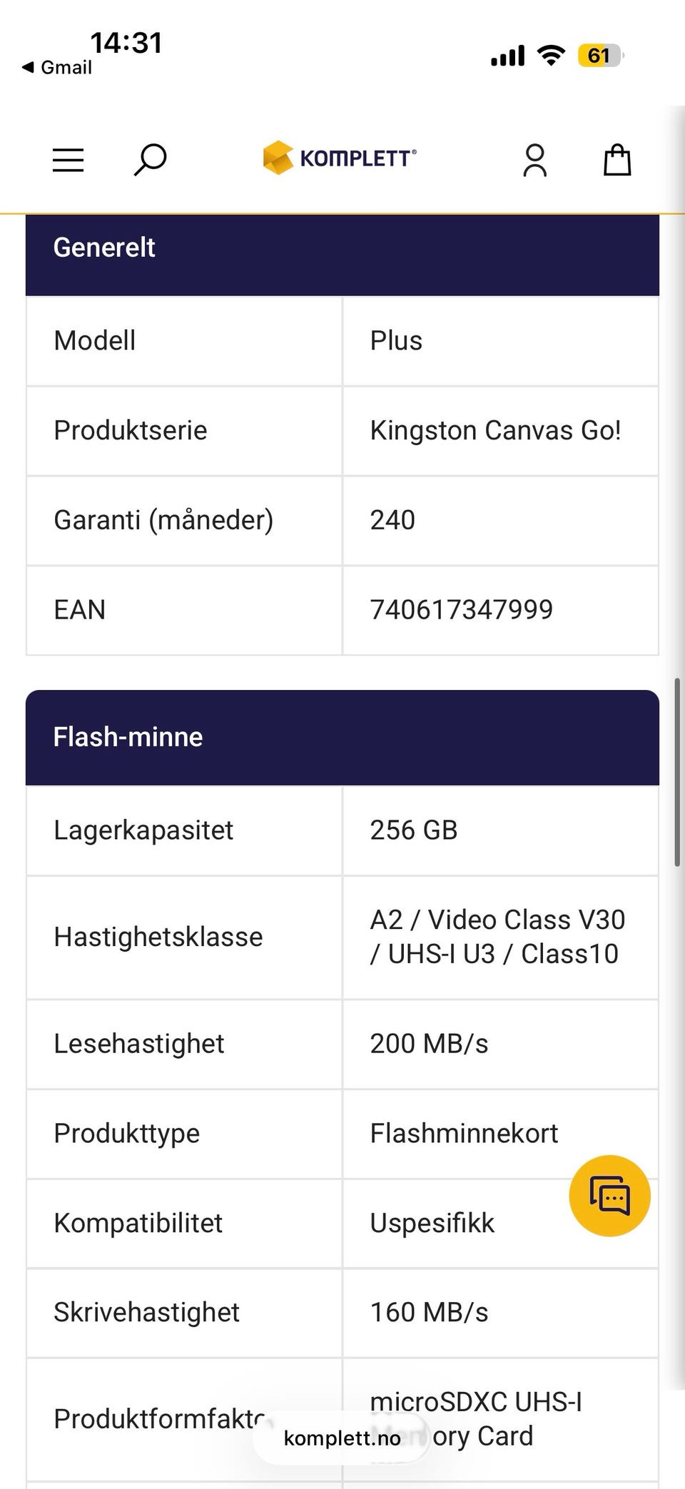Open the shopping bag cart

[x=617, y=160]
